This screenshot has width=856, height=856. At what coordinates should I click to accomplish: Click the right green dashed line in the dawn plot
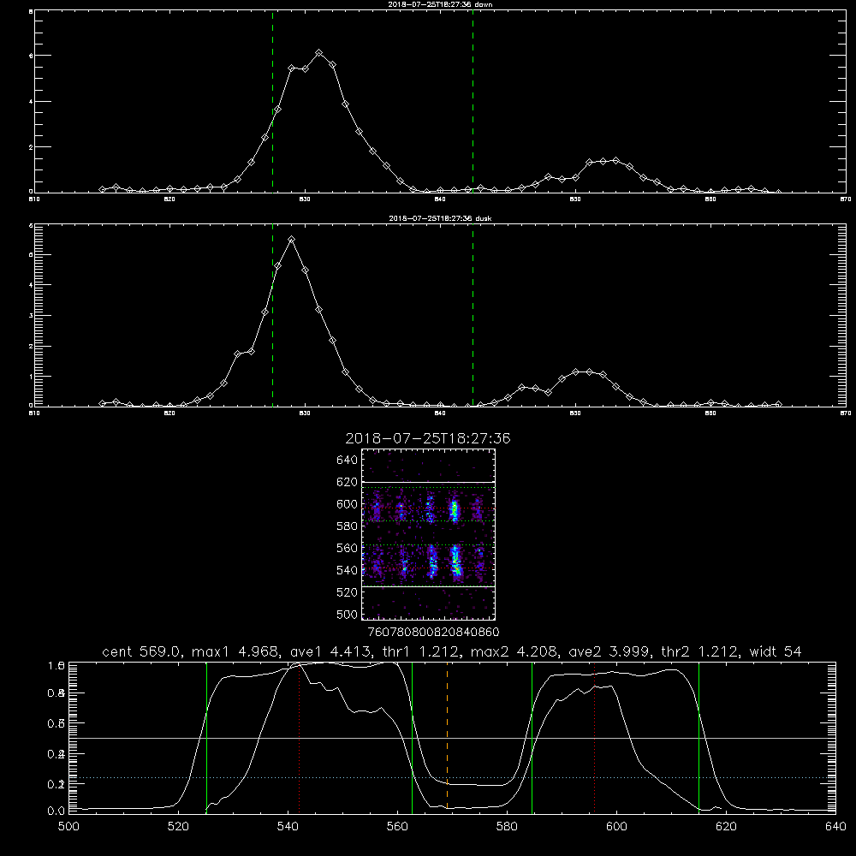473,101
